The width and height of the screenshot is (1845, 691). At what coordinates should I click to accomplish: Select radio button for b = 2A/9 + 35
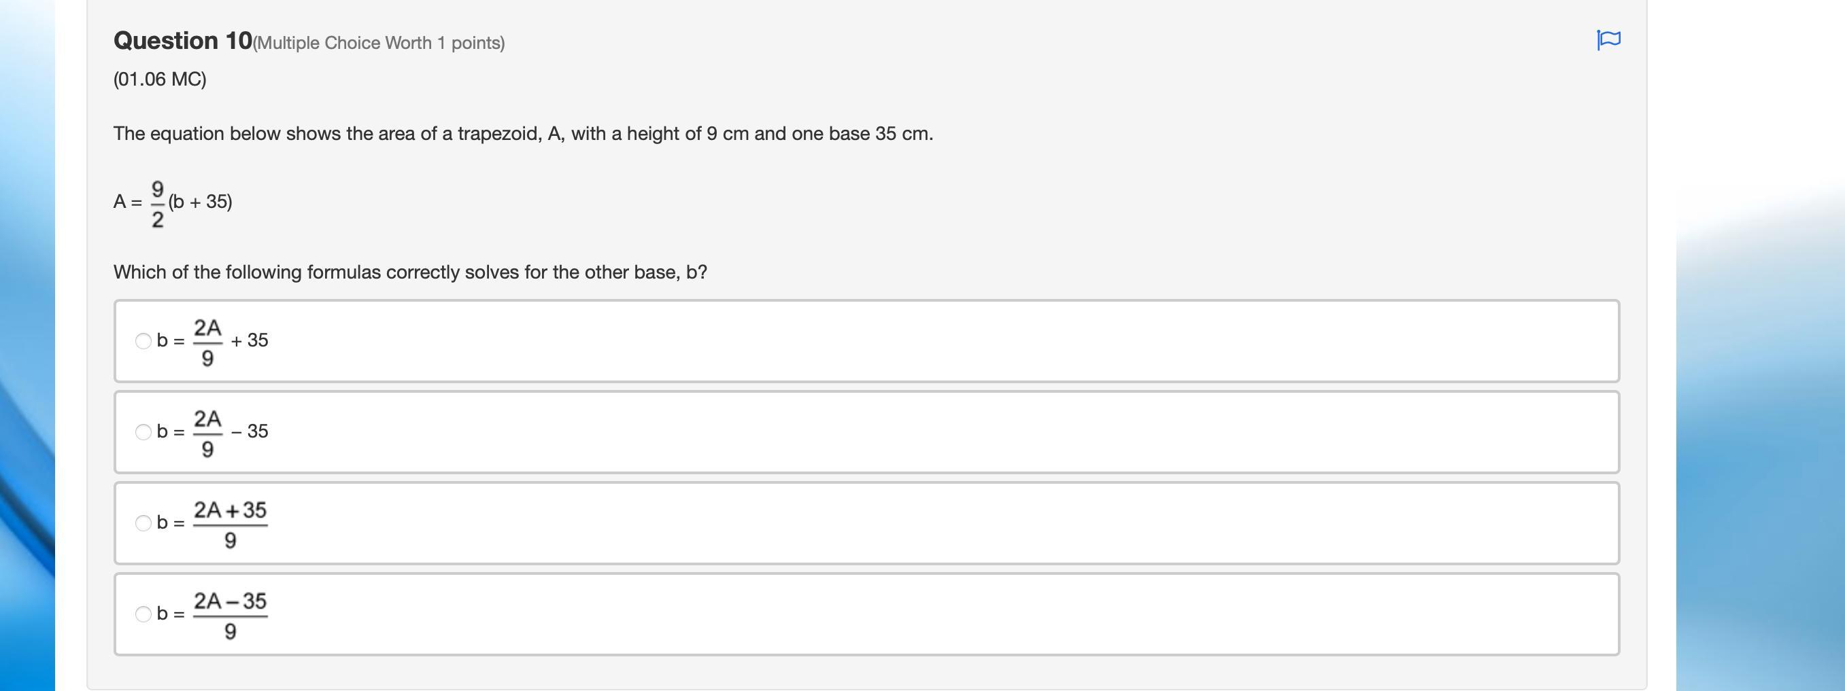(x=143, y=340)
